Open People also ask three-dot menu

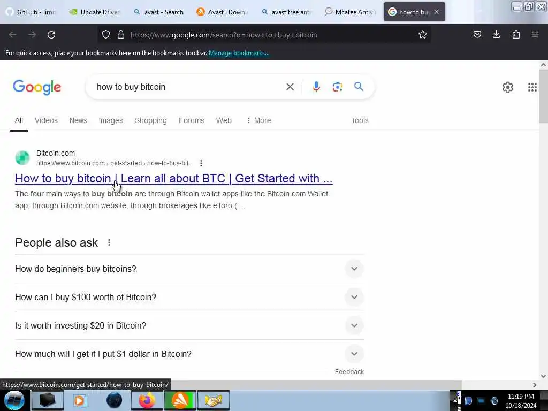coord(109,242)
